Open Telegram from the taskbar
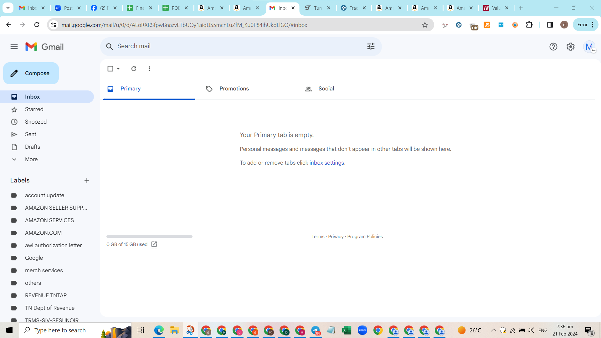 tap(316, 330)
